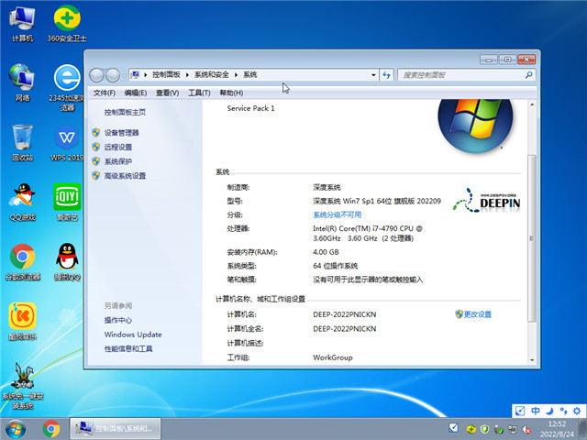Launch the iQIYI 爱奇艺 desktop icon
Image resolution: width=587 pixels, height=440 pixels.
click(x=67, y=202)
